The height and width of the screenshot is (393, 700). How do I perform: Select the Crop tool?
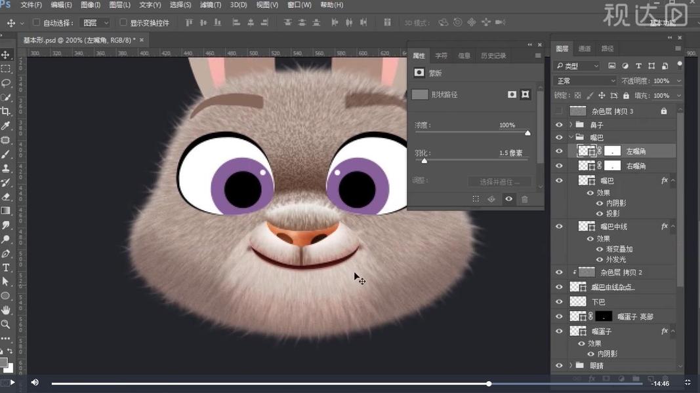(x=6, y=111)
